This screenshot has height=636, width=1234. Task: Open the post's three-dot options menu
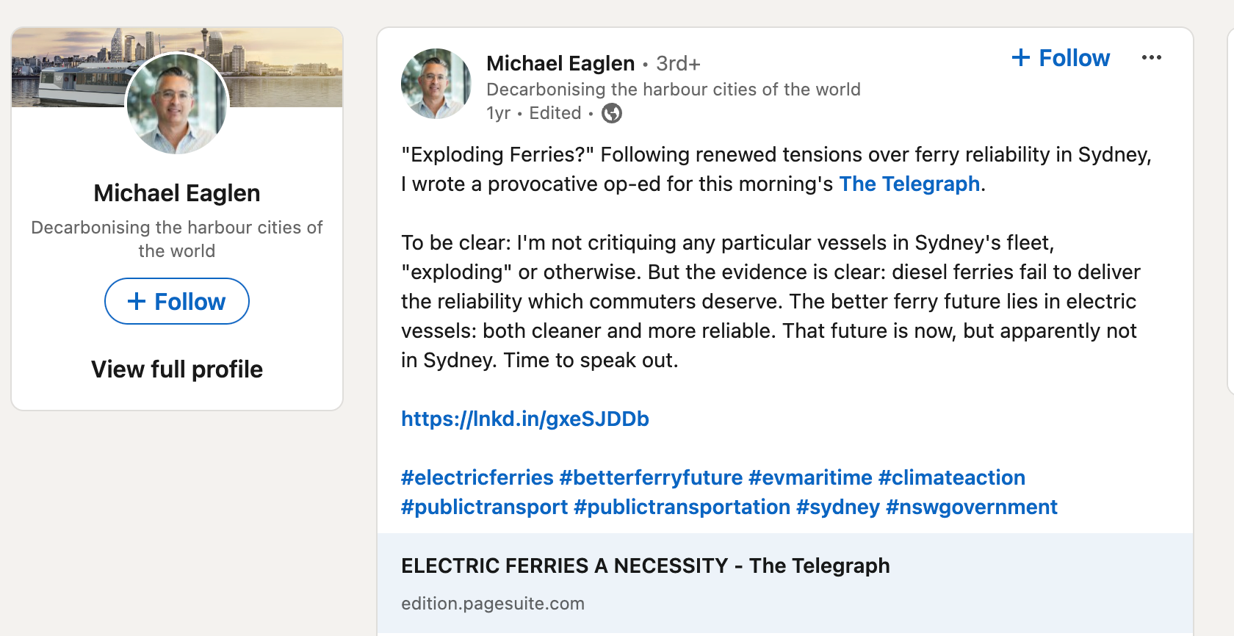click(1151, 58)
